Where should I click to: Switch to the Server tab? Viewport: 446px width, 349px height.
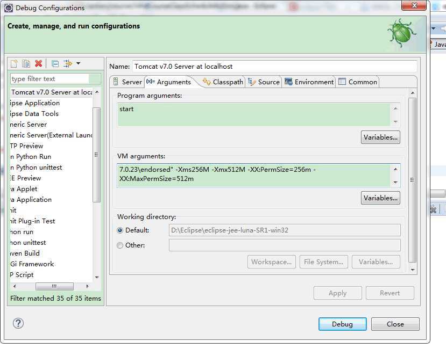pyautogui.click(x=128, y=82)
